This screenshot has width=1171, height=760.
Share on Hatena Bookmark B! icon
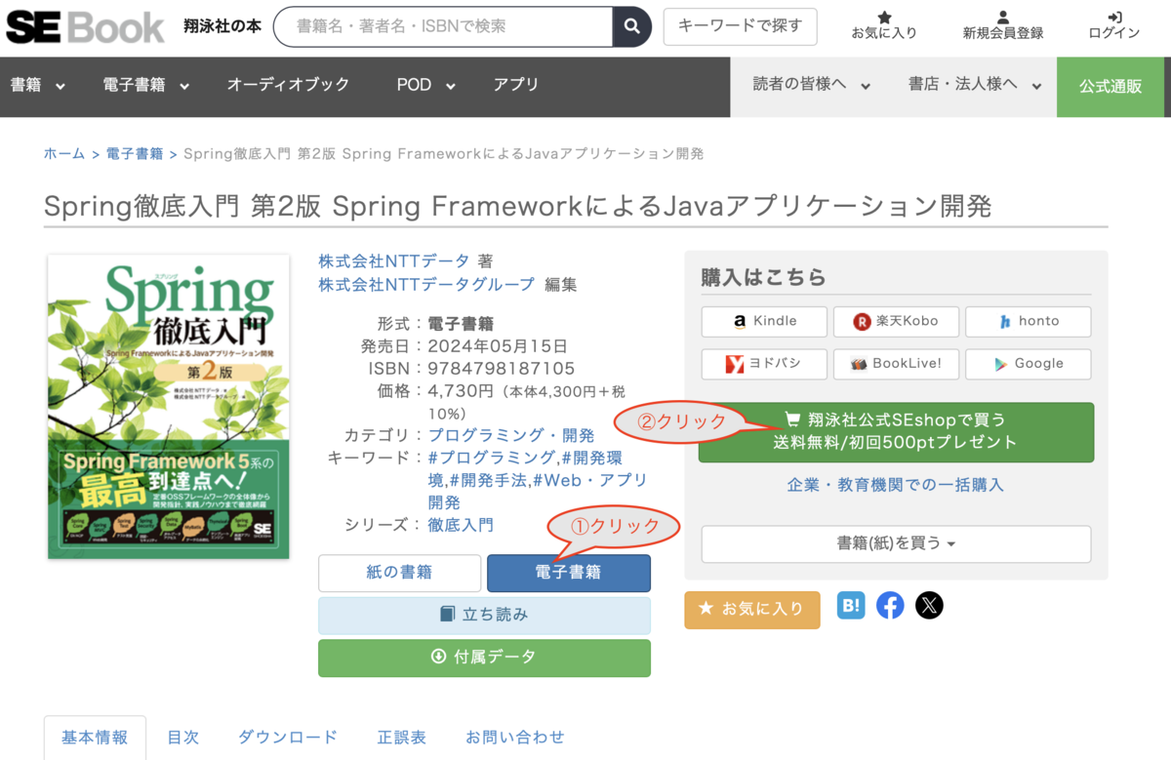[x=851, y=605]
